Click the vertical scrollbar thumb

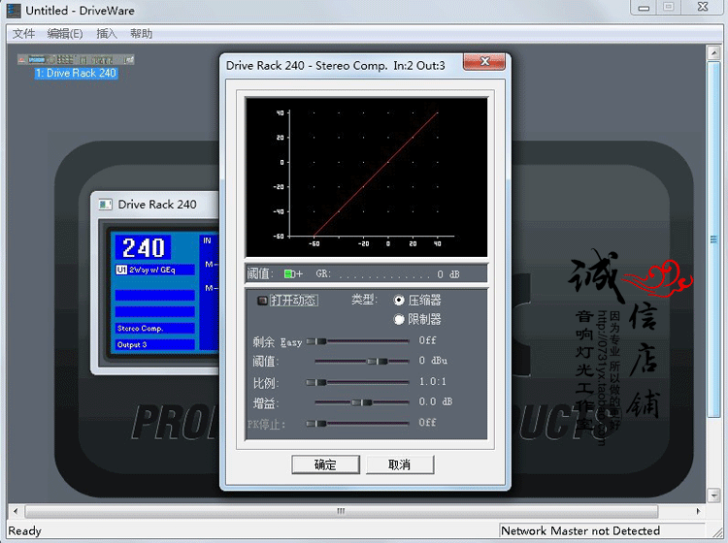pyautogui.click(x=713, y=240)
